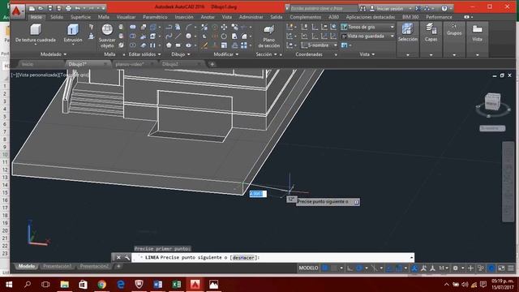Toggle clean screen icon in status bar
Viewport: 519px width, 292px height.
501,268
